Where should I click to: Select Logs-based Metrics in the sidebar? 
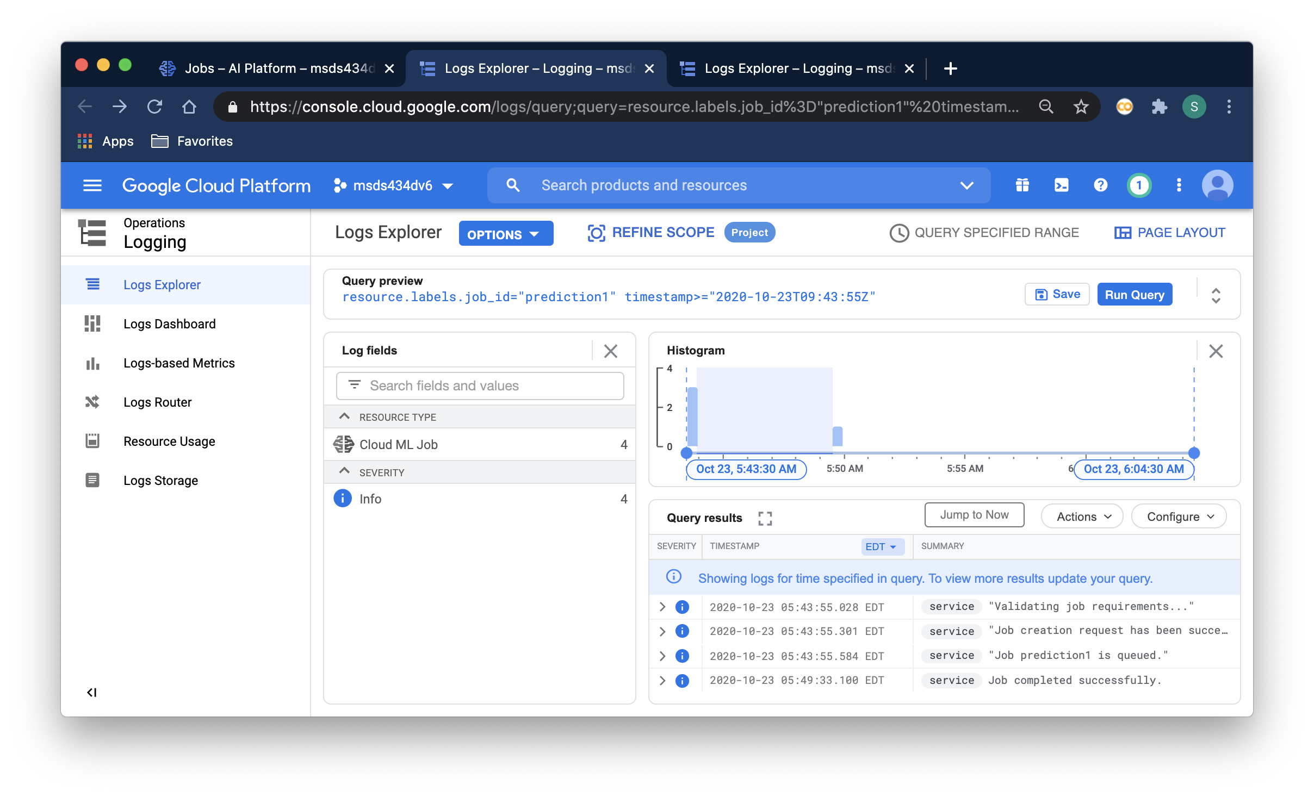click(178, 363)
